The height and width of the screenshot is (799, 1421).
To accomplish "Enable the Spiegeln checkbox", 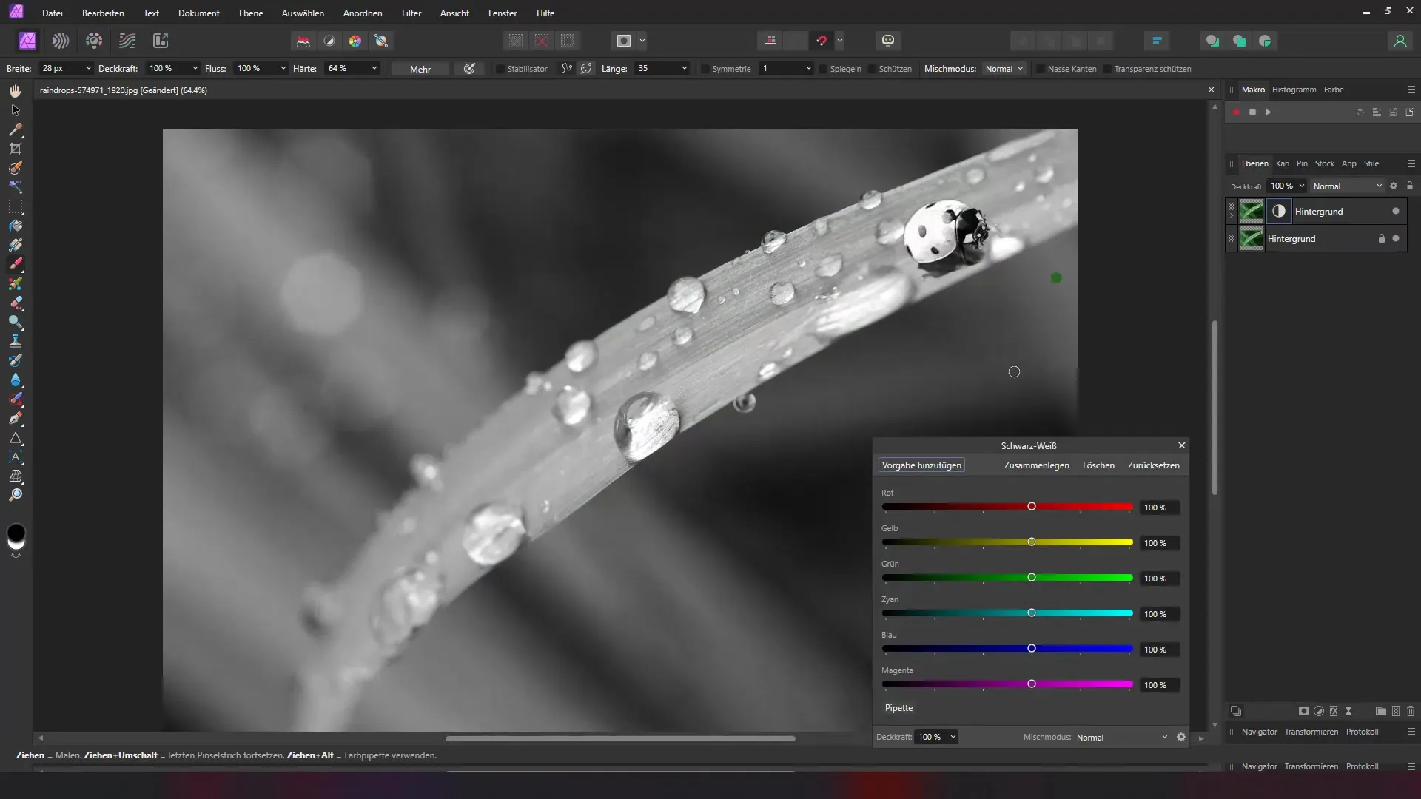I will [823, 69].
